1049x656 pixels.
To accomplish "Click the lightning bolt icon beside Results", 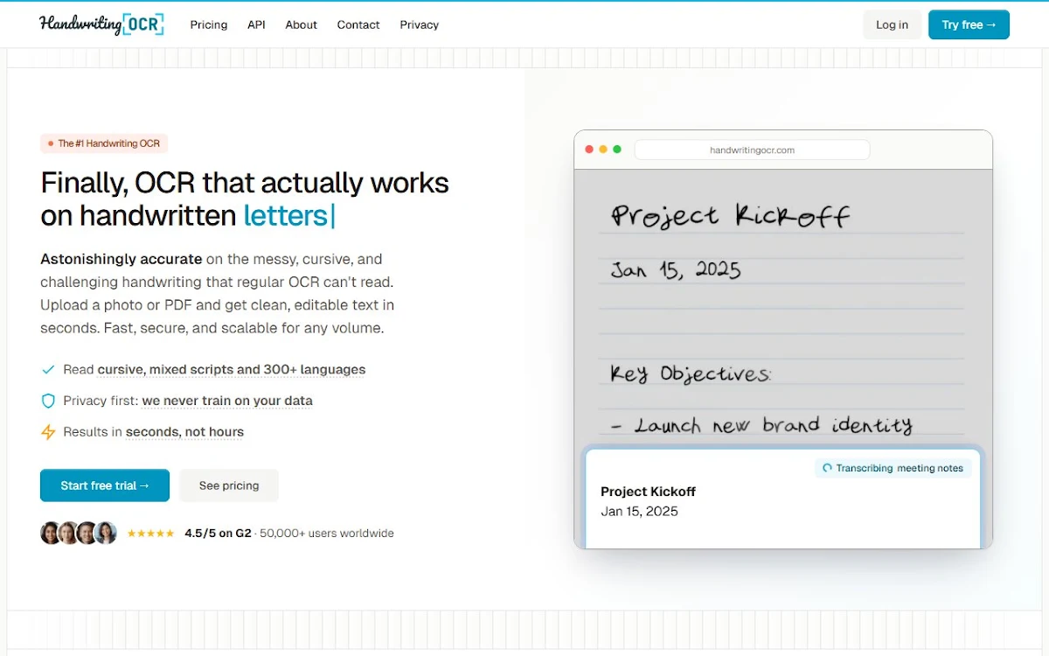I will [48, 432].
